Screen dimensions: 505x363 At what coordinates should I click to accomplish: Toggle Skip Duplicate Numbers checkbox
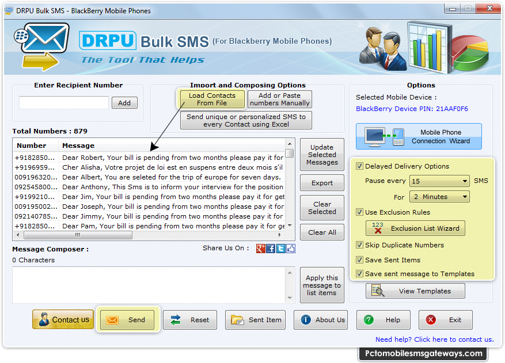point(359,245)
